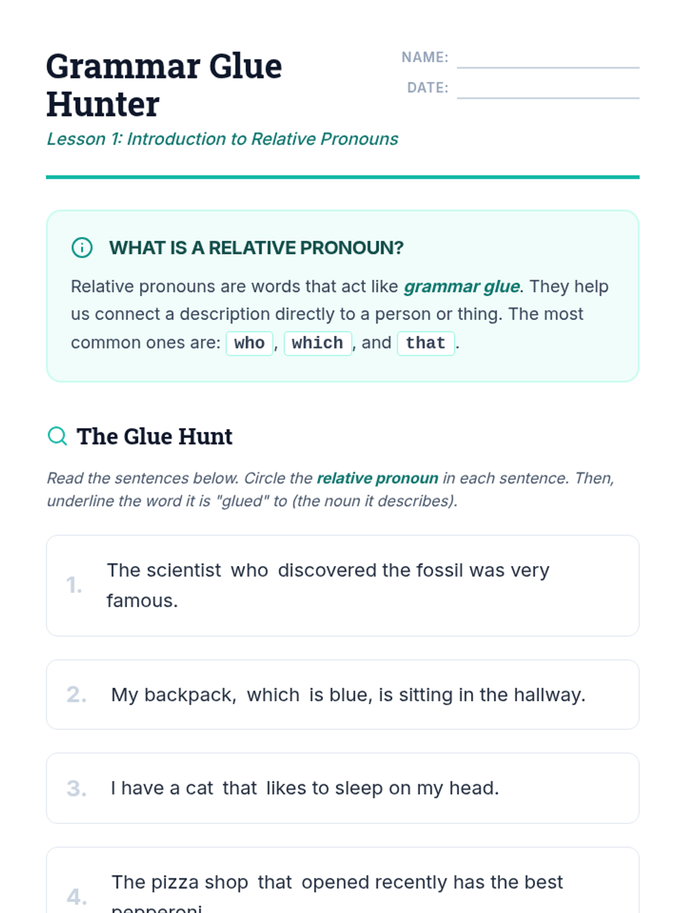Select the word 'which' in sentence 2
Screen dimensions: 685x913
[x=273, y=694]
